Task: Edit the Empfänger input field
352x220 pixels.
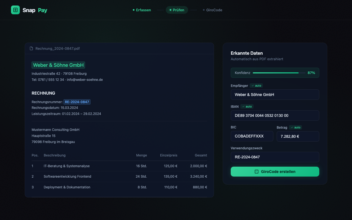Action: [275, 95]
